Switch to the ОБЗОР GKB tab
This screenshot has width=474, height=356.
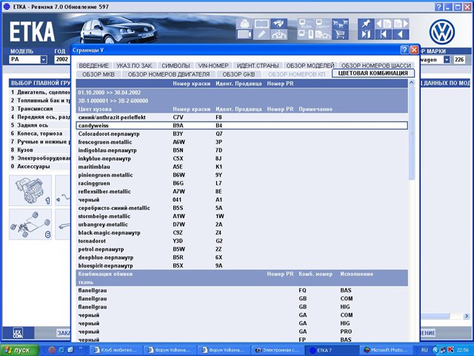click(238, 74)
